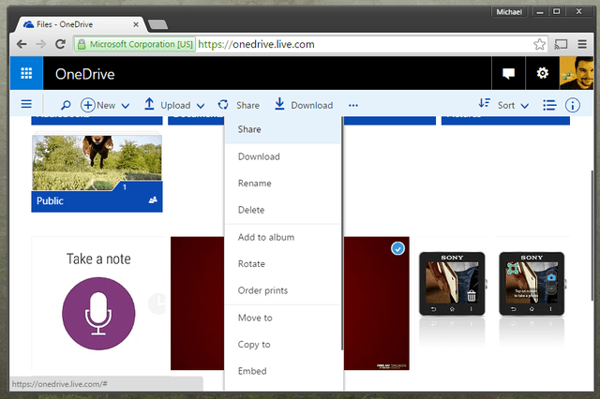Click the Public folder shared people icon
The image size is (600, 399).
click(x=153, y=199)
